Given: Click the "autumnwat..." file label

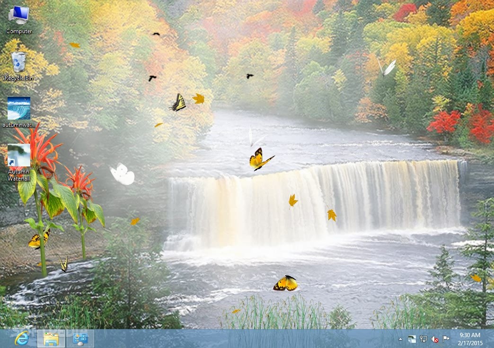Looking at the screenshot, I should (19, 125).
